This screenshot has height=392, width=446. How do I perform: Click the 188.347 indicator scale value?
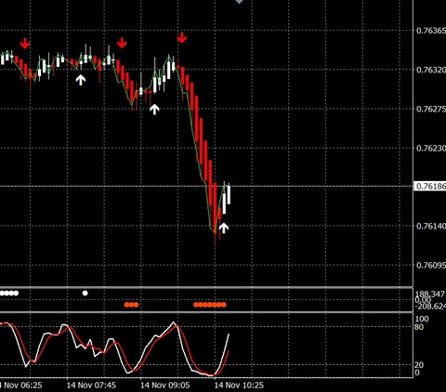click(430, 294)
